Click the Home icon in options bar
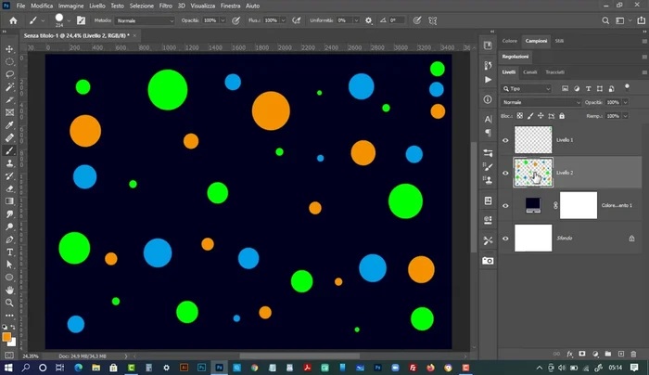 tap(13, 19)
